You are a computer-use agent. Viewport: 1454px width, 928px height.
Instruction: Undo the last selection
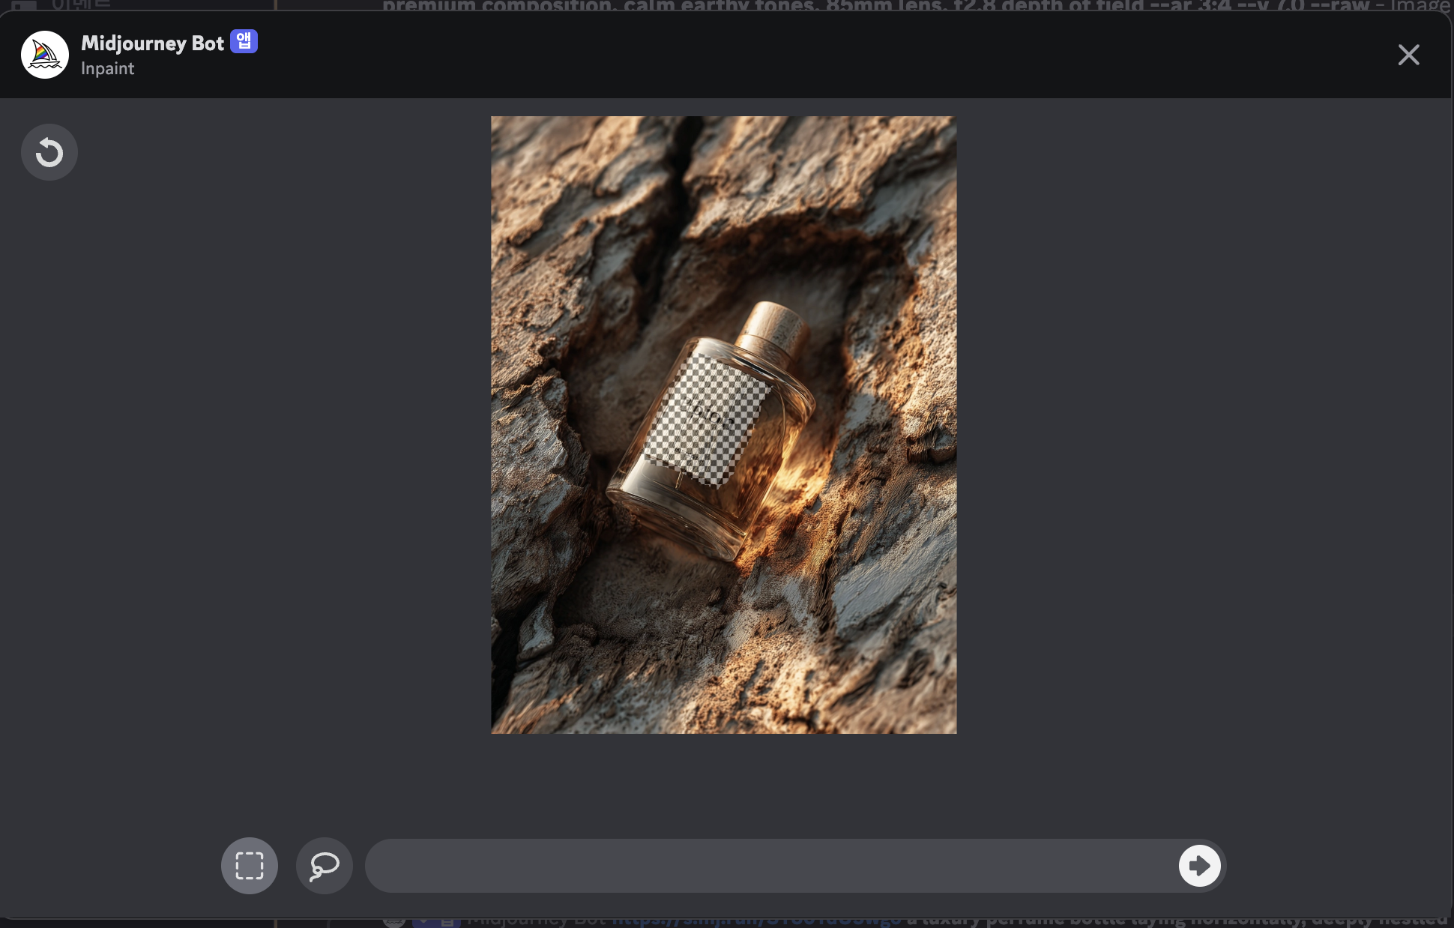click(x=49, y=152)
